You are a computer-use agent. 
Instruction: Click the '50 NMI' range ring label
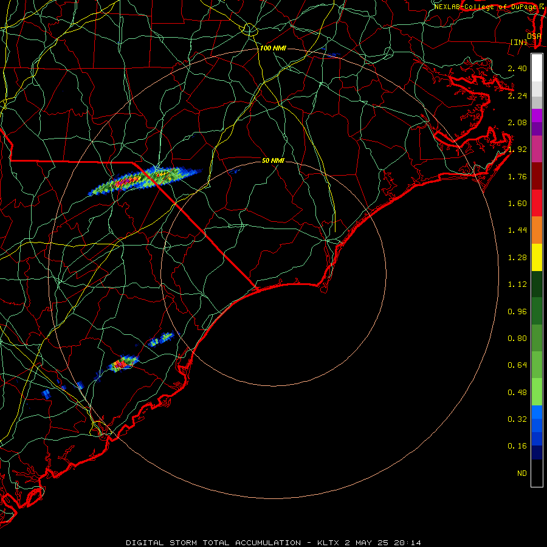point(273,160)
